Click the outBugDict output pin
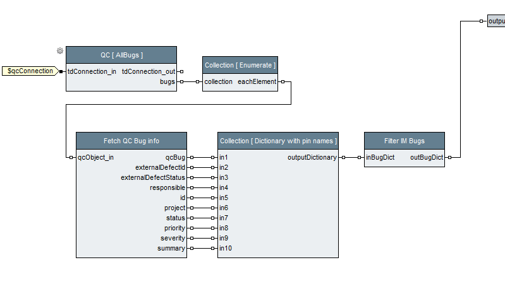The image size is (505, 284). [x=427, y=157]
